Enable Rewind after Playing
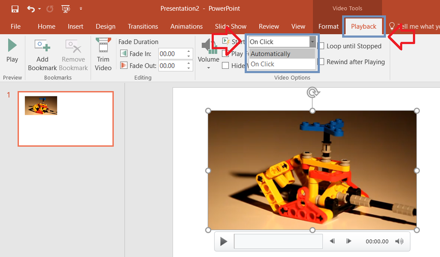The height and width of the screenshot is (257, 440). tap(323, 62)
